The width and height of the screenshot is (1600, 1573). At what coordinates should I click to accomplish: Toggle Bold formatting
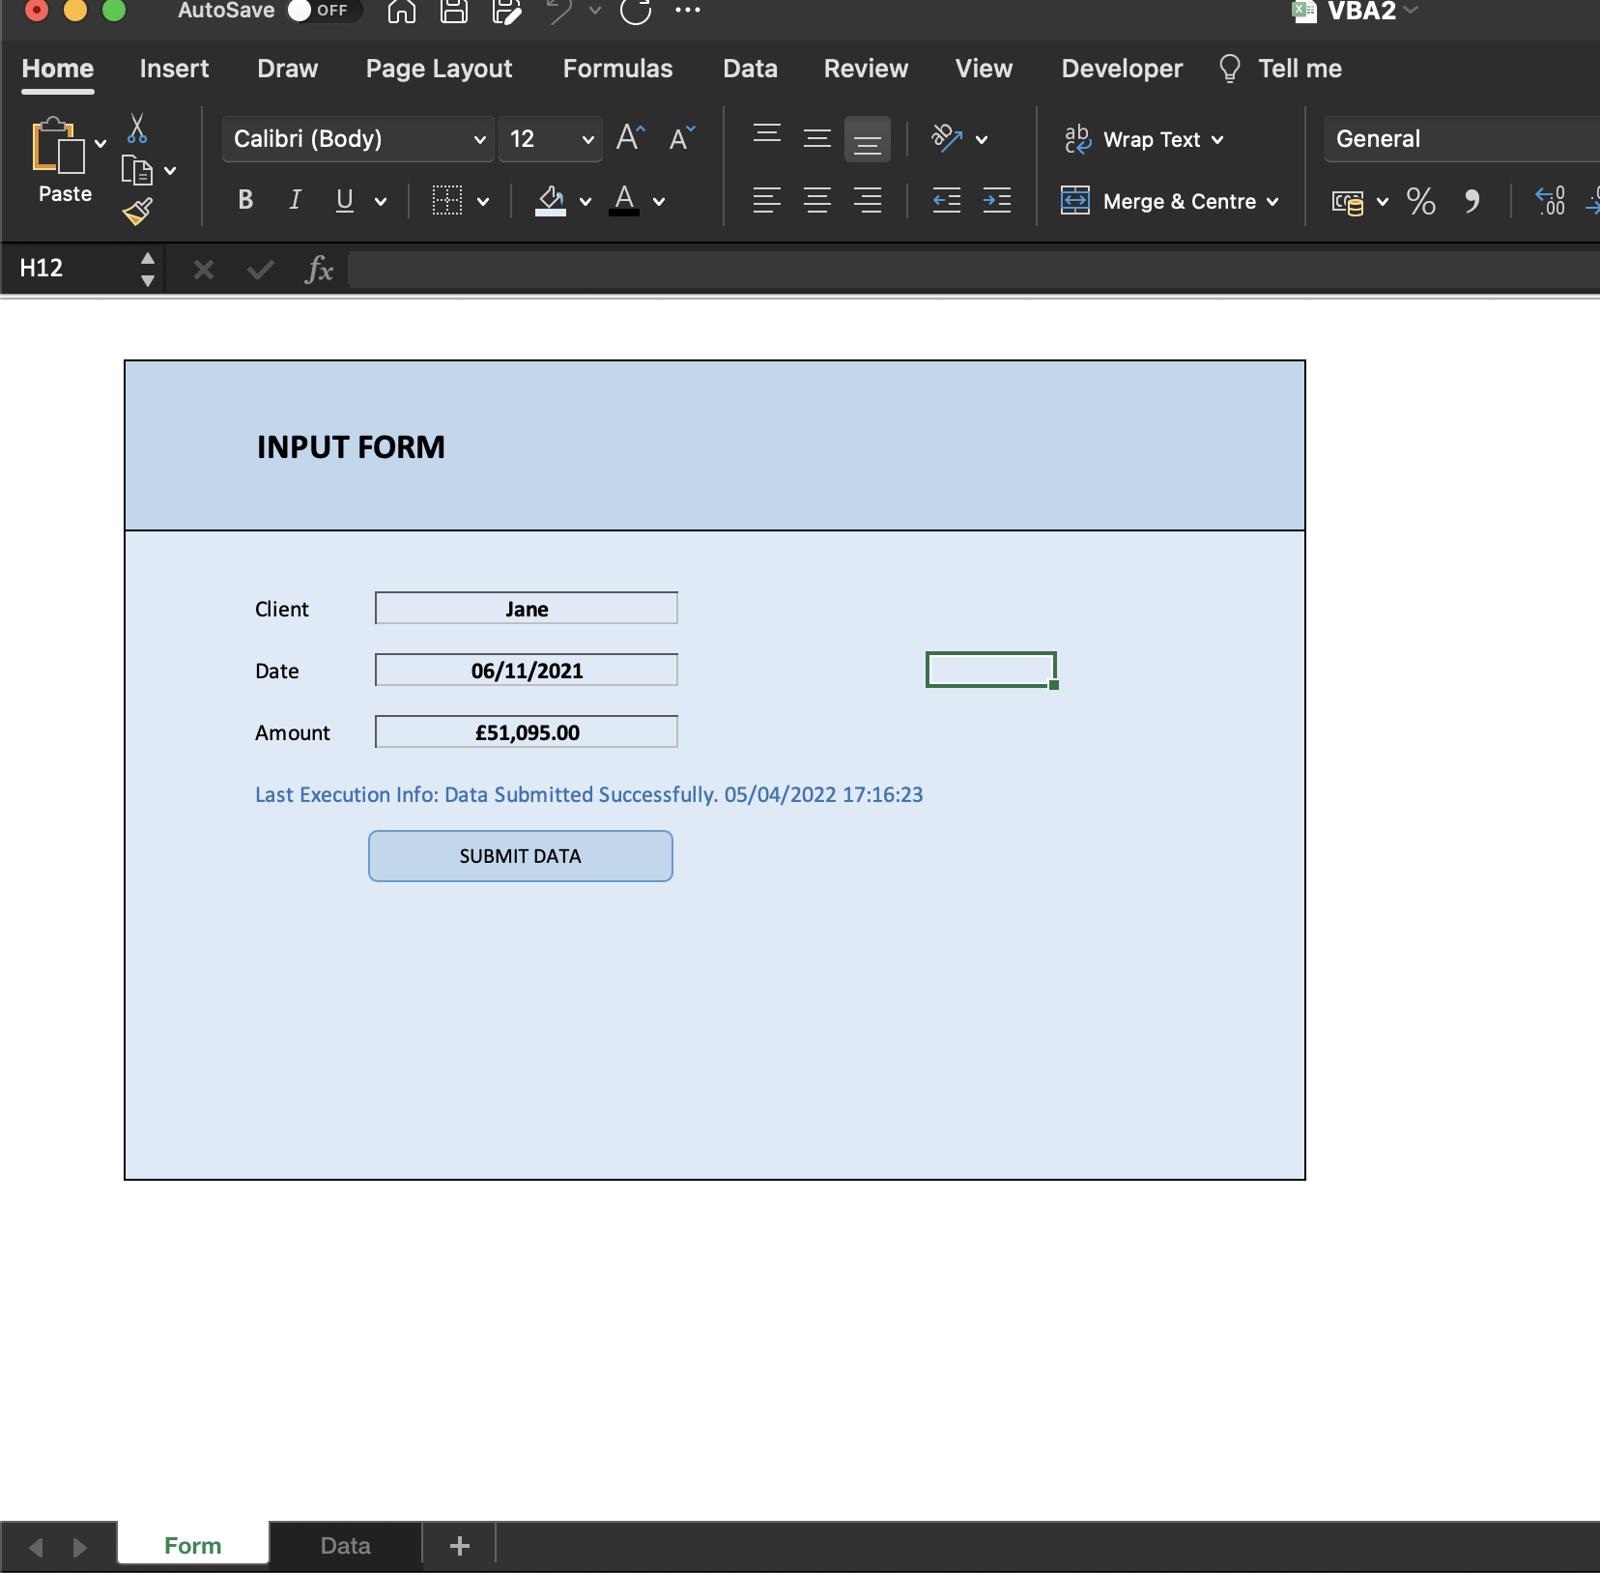point(245,200)
